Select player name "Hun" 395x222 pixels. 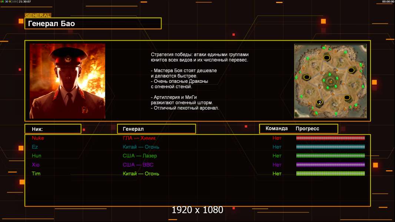(x=37, y=156)
